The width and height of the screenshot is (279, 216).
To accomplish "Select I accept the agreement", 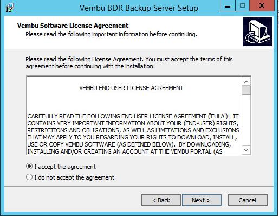I will (x=29, y=166).
